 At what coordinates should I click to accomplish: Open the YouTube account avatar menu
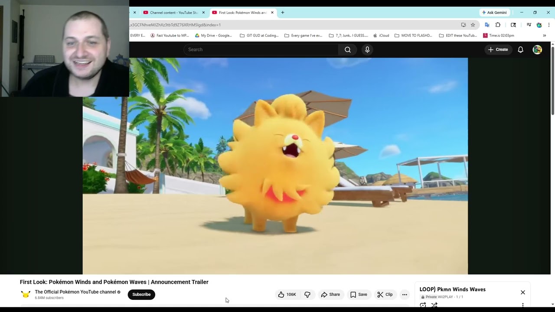(537, 49)
